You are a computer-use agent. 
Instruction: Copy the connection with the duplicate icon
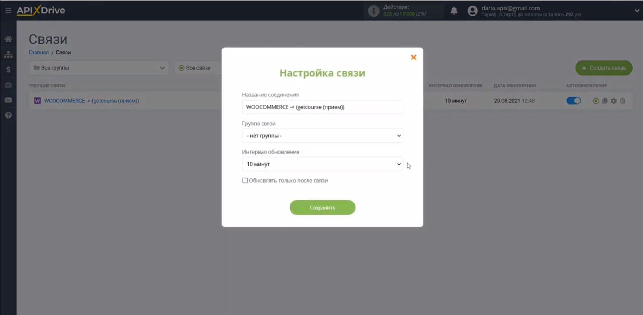click(x=605, y=101)
